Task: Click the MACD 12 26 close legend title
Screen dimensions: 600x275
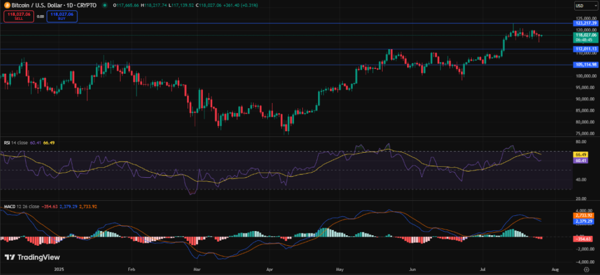Action: (x=22, y=207)
